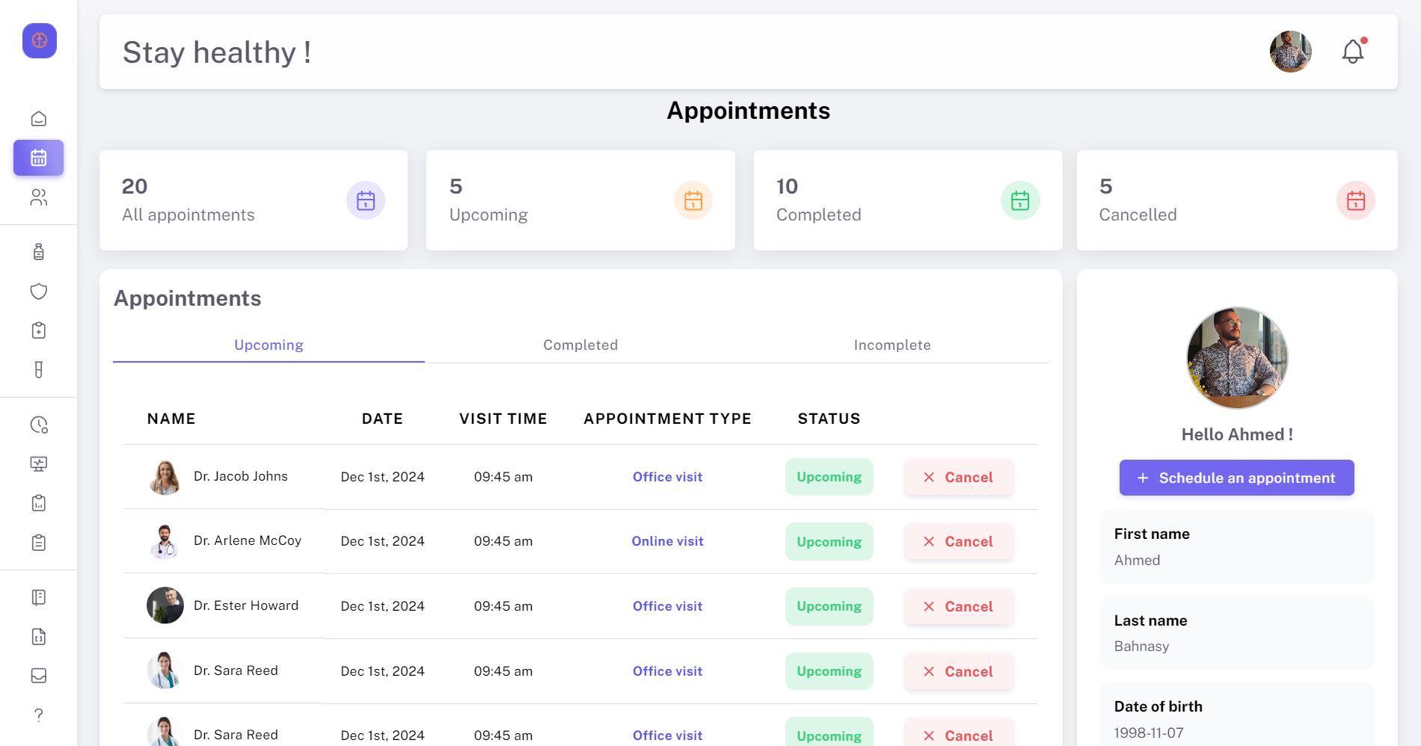Viewport: 1421px width, 746px height.
Task: Select the medicine bottle sidebar icon
Action: coord(39,252)
